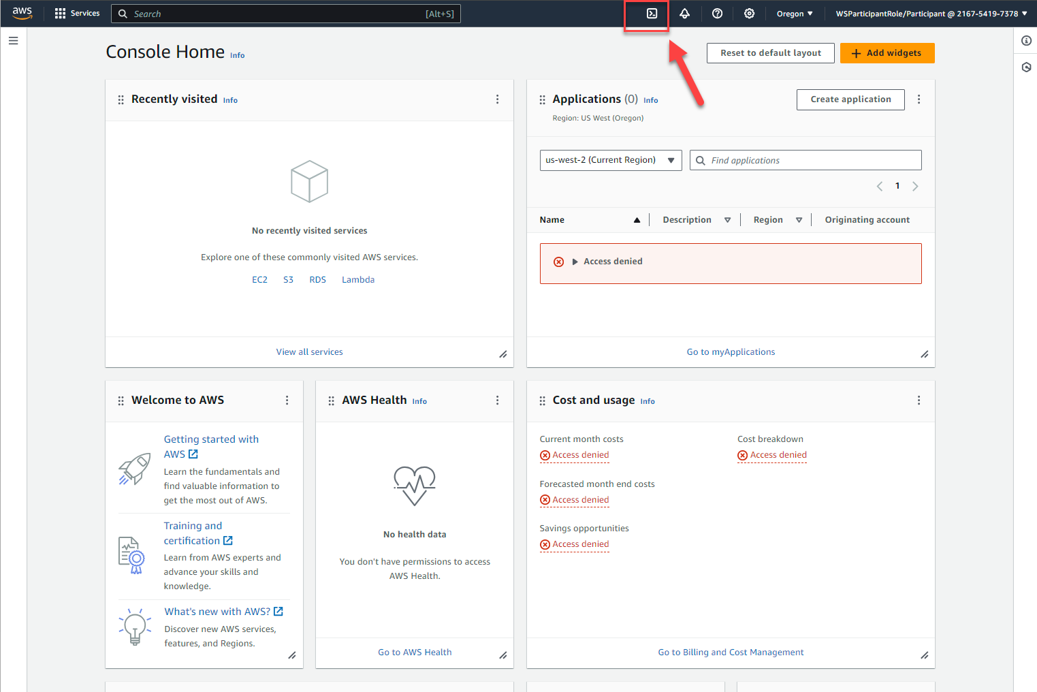Screen dimensions: 1037x692
Task: Click Info next to Recently visited
Action: coord(230,101)
